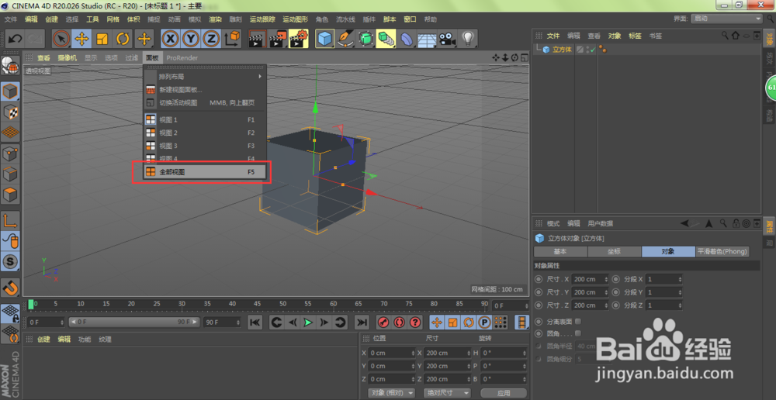The width and height of the screenshot is (776, 400).
Task: Switch to the 基本 attribute tab
Action: click(x=560, y=251)
